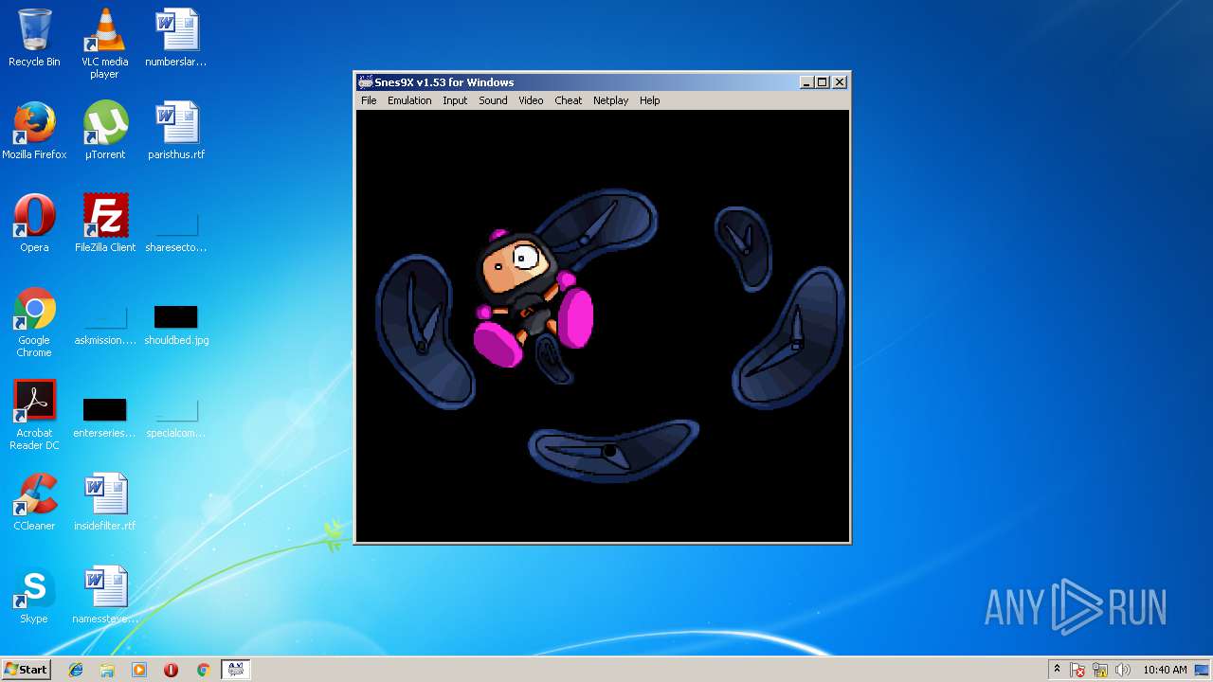
Task: Click the 10:40 AM taskbar clock
Action: pos(1165,670)
